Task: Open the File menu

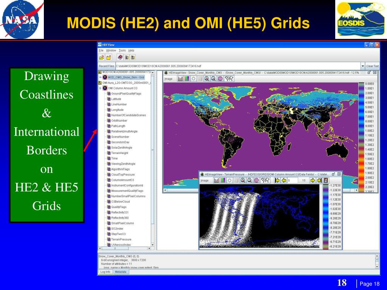Action: 101,50
